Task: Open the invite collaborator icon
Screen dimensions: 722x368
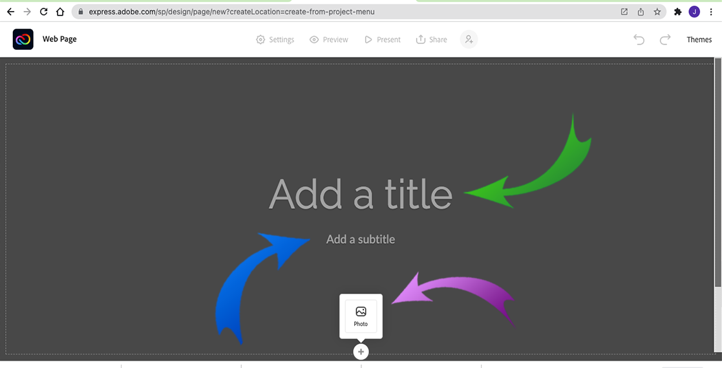Action: click(x=469, y=39)
